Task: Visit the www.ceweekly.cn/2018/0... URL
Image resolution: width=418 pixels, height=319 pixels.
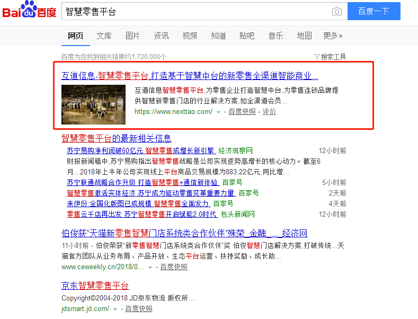Action: click(103, 267)
